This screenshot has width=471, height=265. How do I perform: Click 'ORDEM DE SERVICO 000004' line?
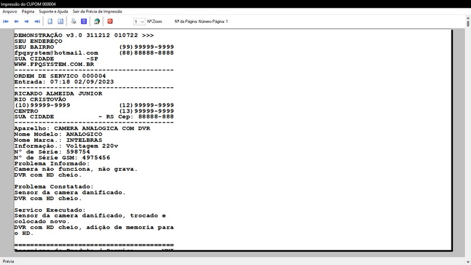coord(60,76)
